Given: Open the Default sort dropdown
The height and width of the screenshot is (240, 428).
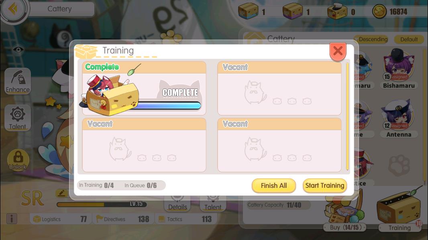Looking at the screenshot, I should [x=409, y=39].
